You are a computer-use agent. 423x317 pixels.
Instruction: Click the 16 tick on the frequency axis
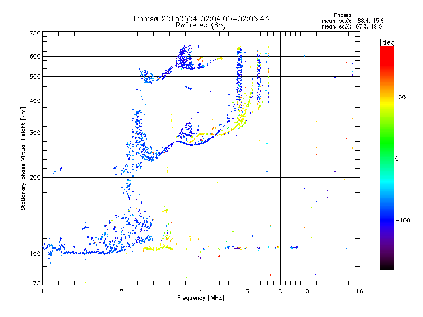tap(358, 291)
